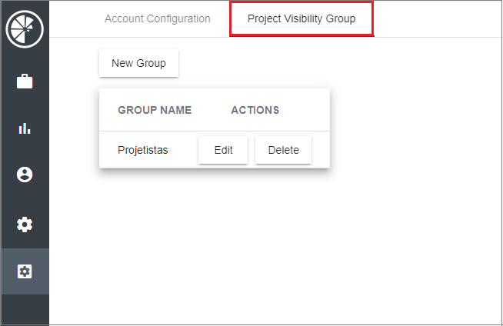Click the ACTIONS column header
The height and width of the screenshot is (326, 503).
coord(255,110)
